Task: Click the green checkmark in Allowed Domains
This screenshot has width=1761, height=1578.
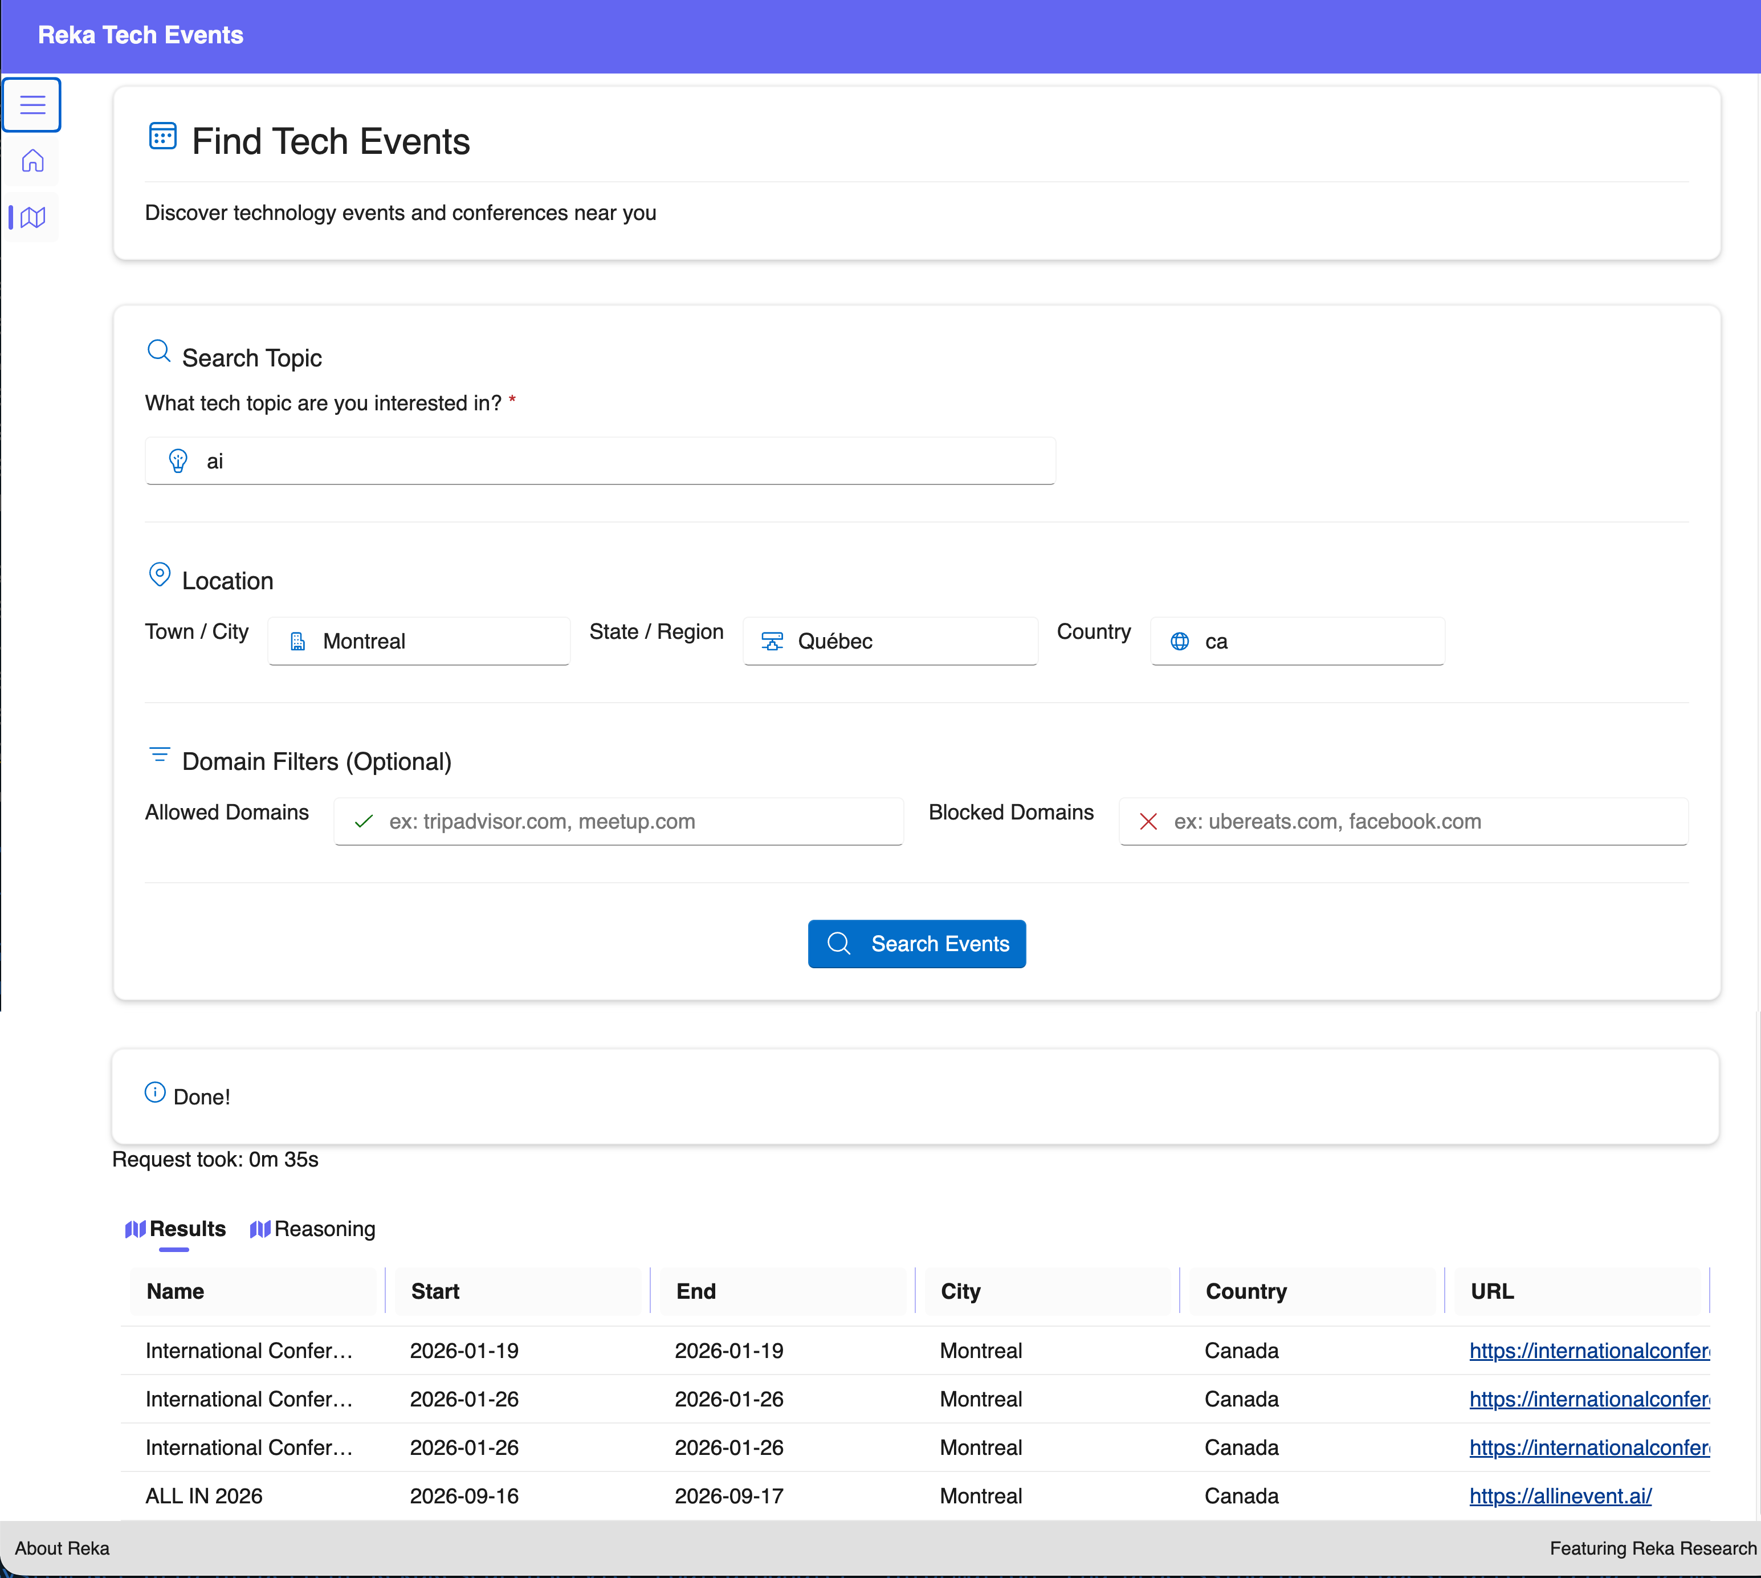Action: click(x=364, y=821)
